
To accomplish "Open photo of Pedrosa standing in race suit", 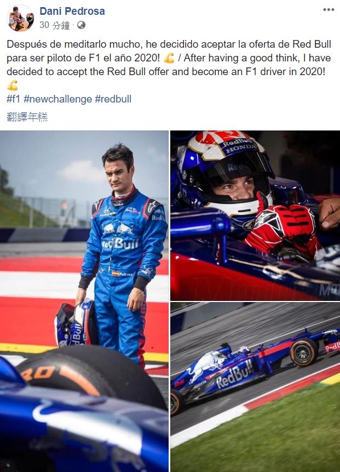I will coord(84,301).
